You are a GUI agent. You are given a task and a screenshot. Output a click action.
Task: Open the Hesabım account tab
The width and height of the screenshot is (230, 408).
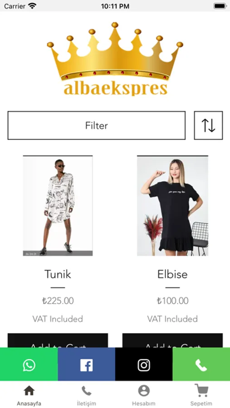point(144,395)
